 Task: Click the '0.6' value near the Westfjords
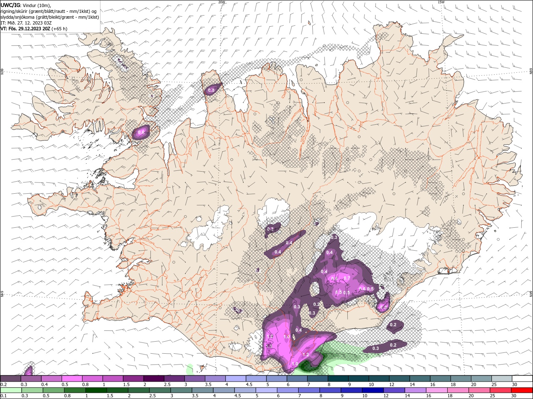click(x=141, y=132)
